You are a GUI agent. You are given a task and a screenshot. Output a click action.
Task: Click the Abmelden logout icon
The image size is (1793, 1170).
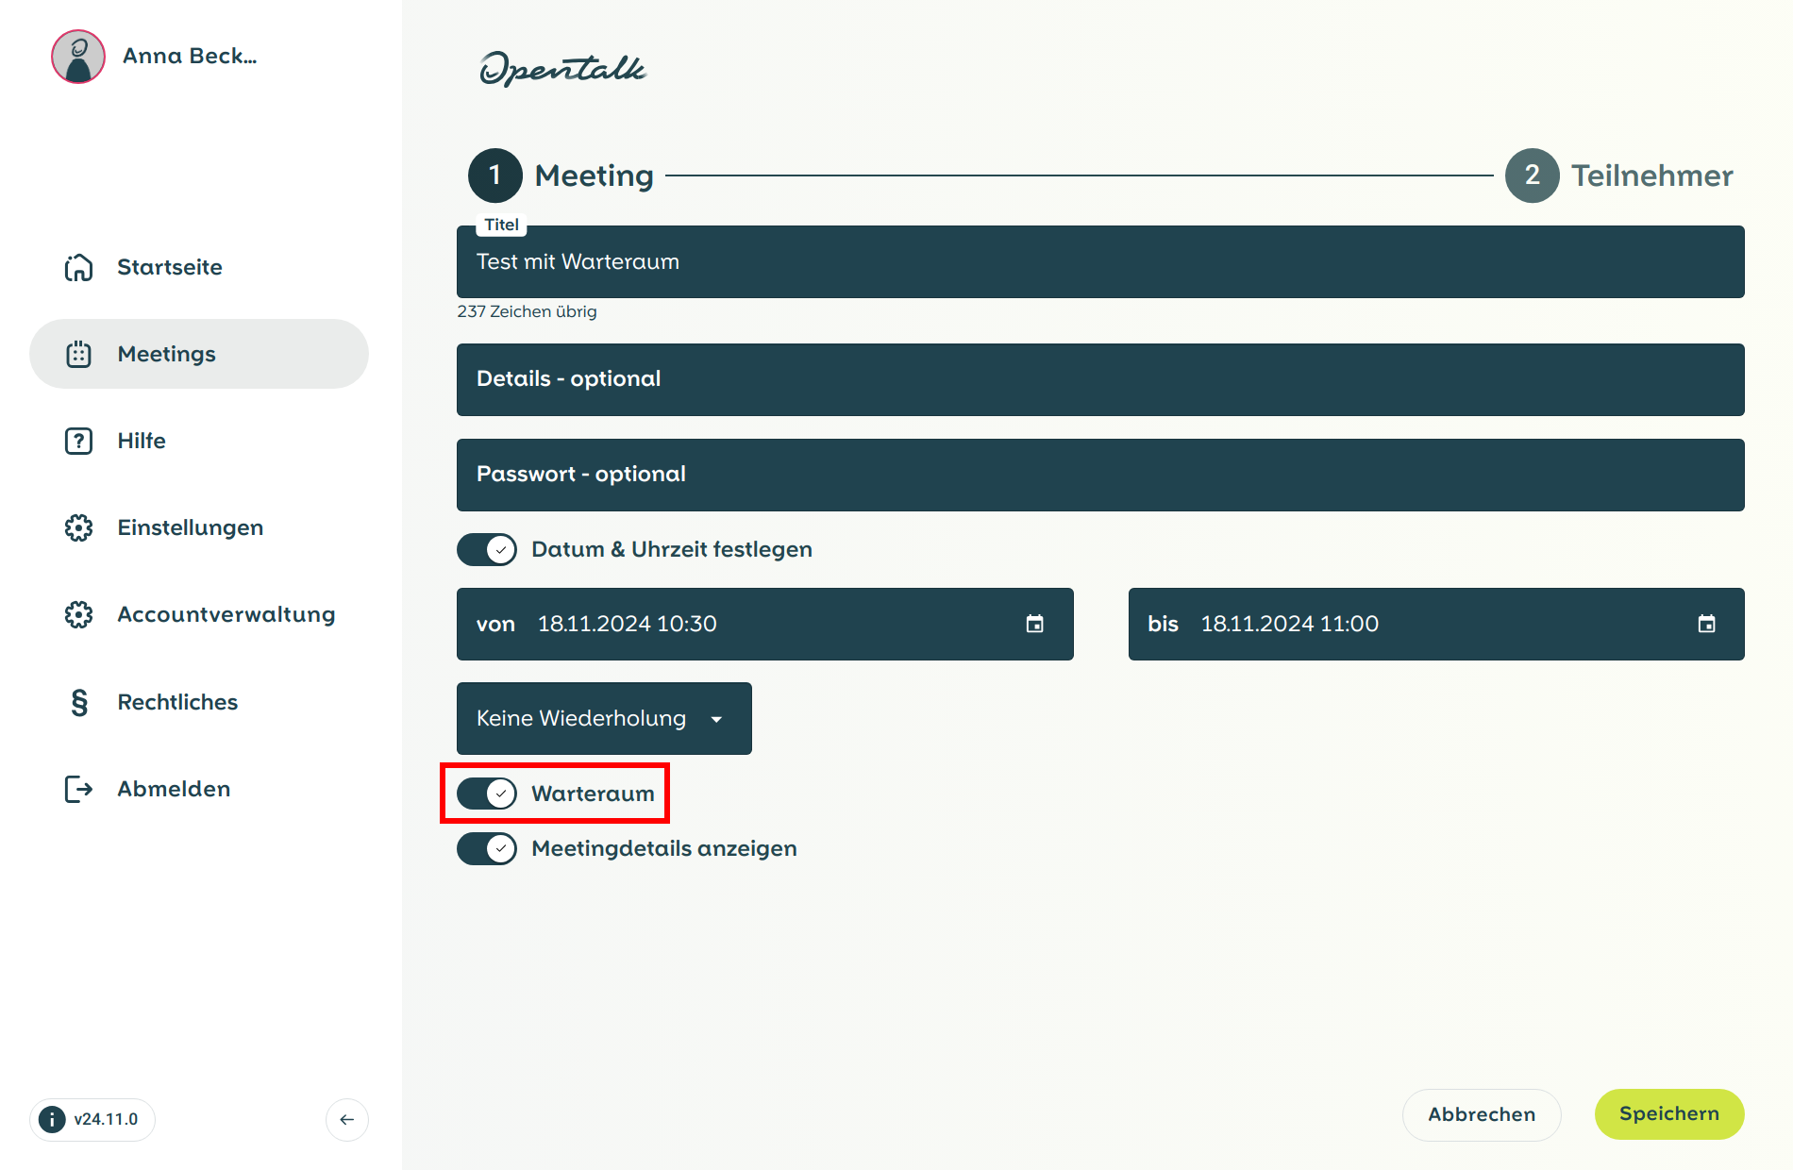click(x=78, y=789)
